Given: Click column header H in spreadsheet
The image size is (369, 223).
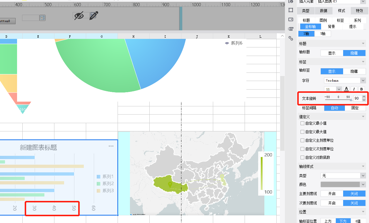Looking at the screenshot, I should click(x=133, y=37).
